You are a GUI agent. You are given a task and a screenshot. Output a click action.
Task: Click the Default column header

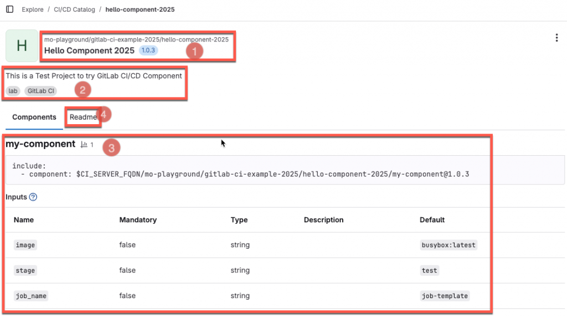point(432,220)
